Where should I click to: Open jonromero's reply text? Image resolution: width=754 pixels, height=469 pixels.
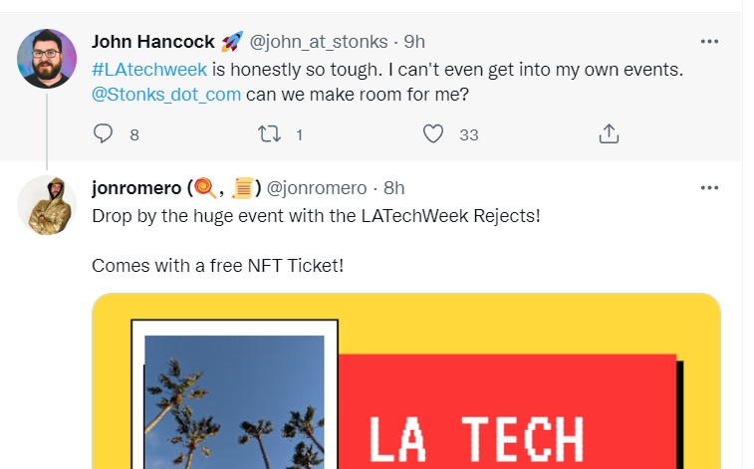[316, 215]
